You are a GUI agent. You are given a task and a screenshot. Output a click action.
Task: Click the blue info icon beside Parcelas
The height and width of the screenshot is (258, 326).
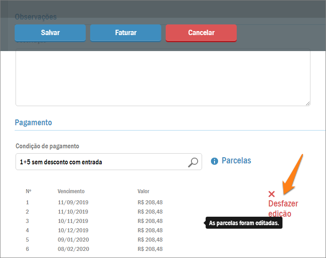(215, 161)
